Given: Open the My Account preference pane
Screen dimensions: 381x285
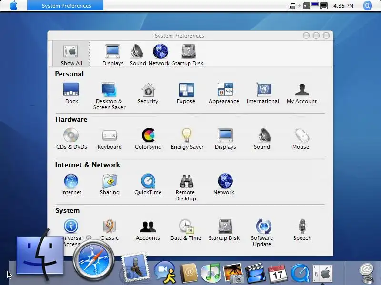Looking at the screenshot, I should pos(302,93).
